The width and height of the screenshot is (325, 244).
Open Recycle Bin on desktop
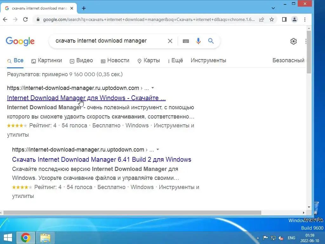point(316,211)
